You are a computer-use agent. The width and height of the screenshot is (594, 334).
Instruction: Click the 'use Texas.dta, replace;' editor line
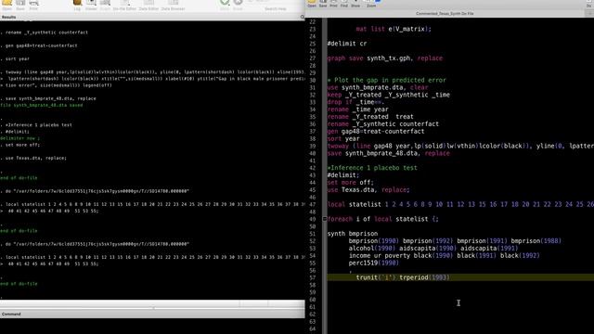[x=368, y=189]
